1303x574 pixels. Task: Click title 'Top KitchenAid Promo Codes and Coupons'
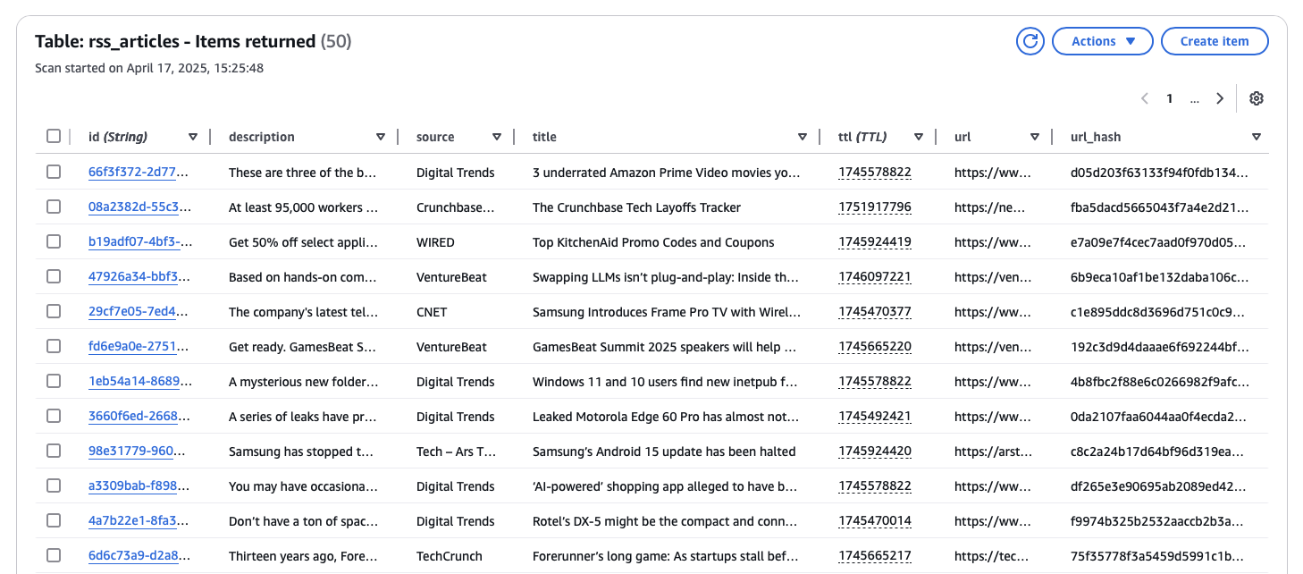point(653,242)
